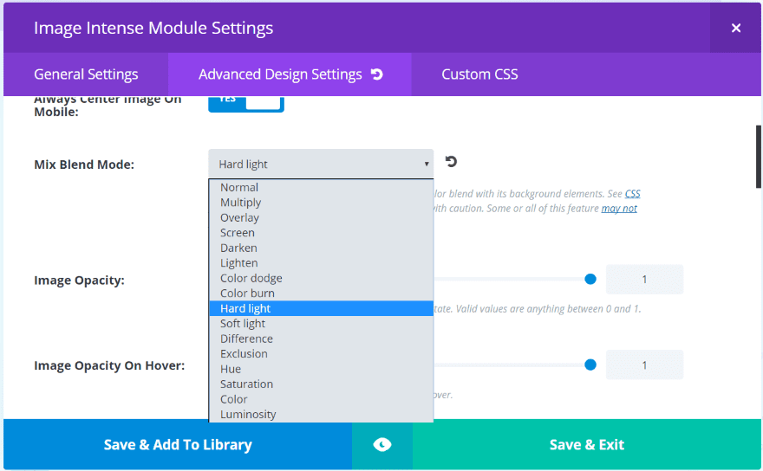Open the Mix Blend Mode dropdown
The image size is (763, 471).
pyautogui.click(x=321, y=164)
